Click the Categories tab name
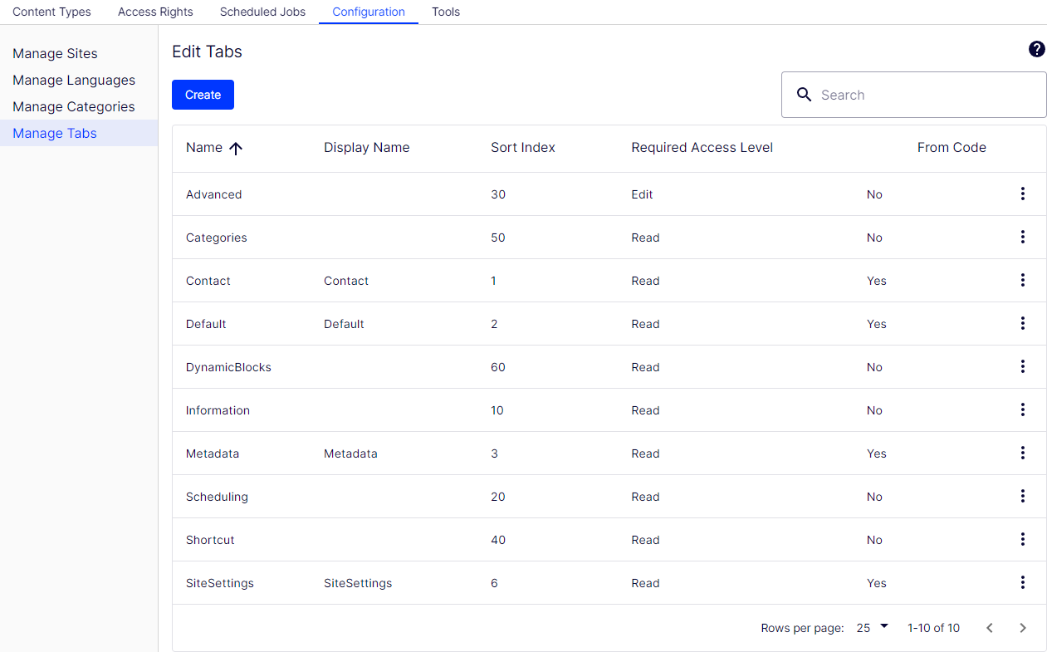 pyautogui.click(x=216, y=238)
